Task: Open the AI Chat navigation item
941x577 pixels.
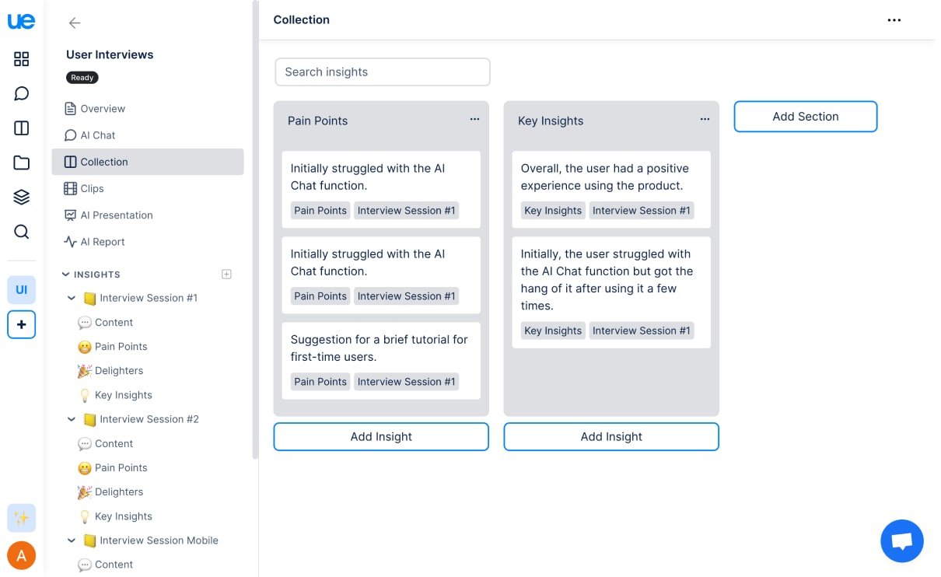Action: (x=98, y=135)
